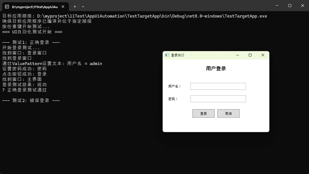Maximize the terminal window
The image size is (309, 174).
(290, 6)
